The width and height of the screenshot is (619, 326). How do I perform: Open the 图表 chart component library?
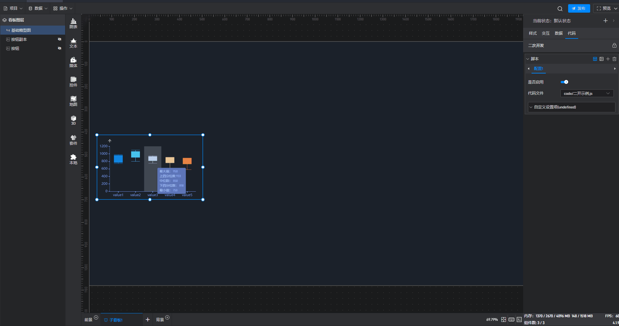[74, 23]
